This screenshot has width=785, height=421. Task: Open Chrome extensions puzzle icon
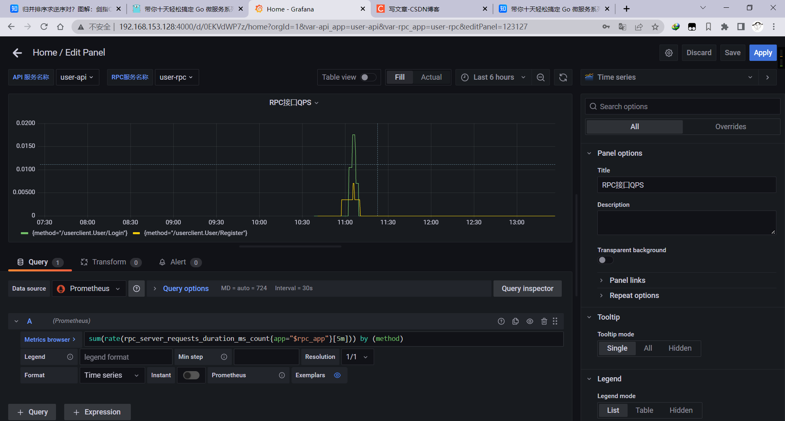tap(724, 27)
